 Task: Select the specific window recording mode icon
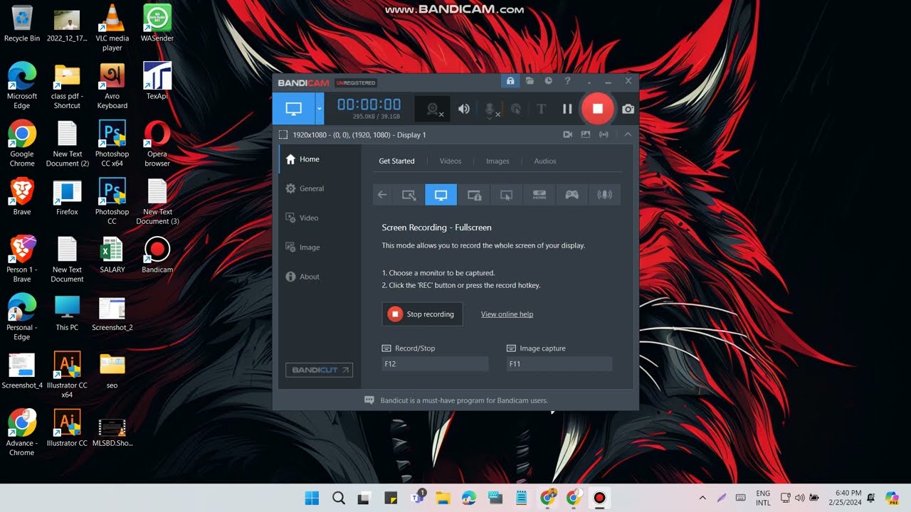(474, 195)
